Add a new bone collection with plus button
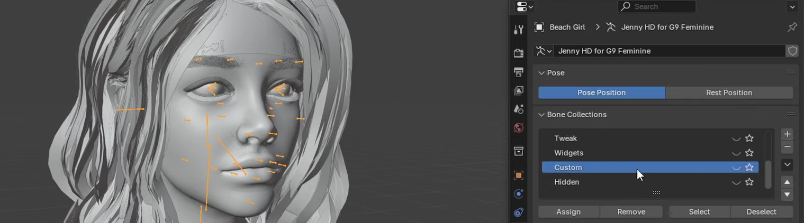The width and height of the screenshot is (804, 223). point(788,134)
